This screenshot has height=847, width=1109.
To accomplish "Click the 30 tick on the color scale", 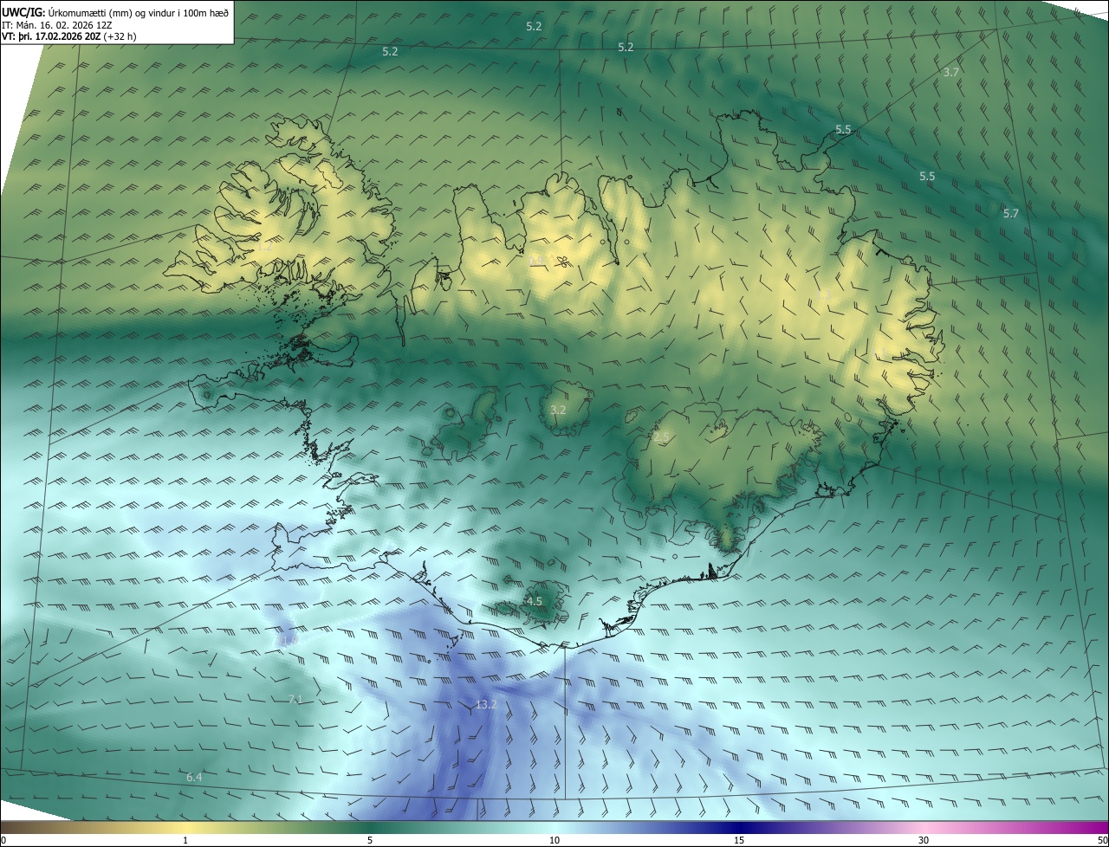I will click(924, 841).
